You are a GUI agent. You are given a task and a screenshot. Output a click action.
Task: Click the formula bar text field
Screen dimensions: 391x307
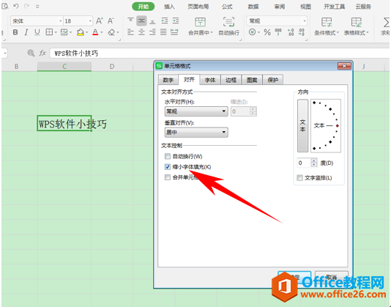(x=220, y=53)
